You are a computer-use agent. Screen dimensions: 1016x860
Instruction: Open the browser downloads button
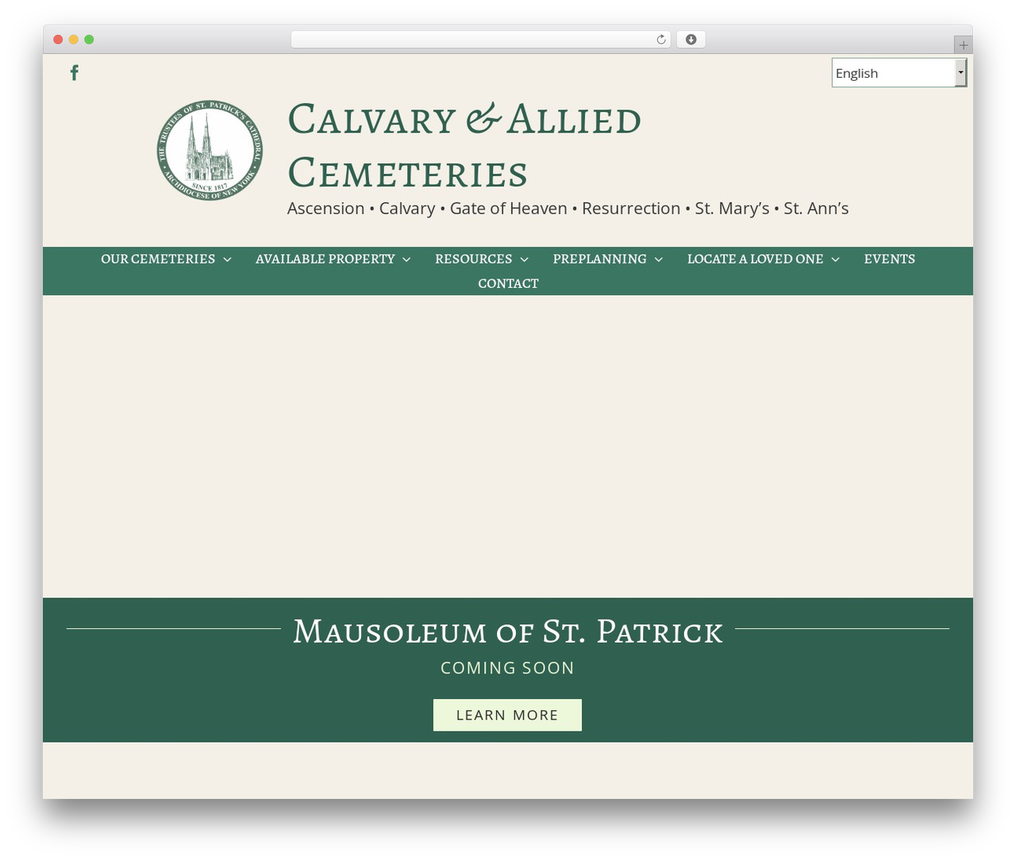(691, 40)
